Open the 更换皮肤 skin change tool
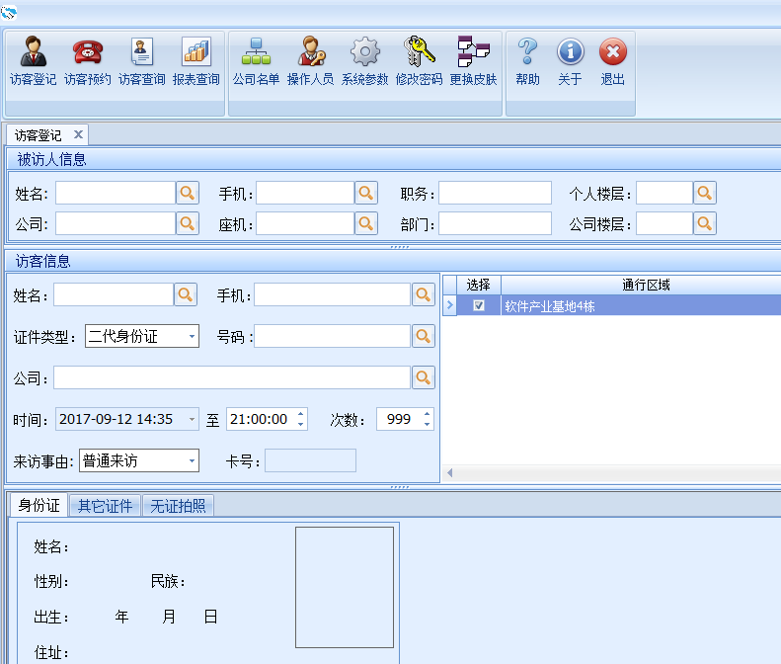 (473, 61)
